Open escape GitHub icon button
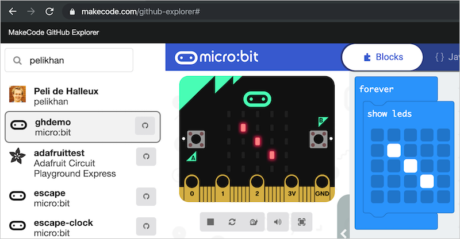The width and height of the screenshot is (460, 239). [x=146, y=196]
